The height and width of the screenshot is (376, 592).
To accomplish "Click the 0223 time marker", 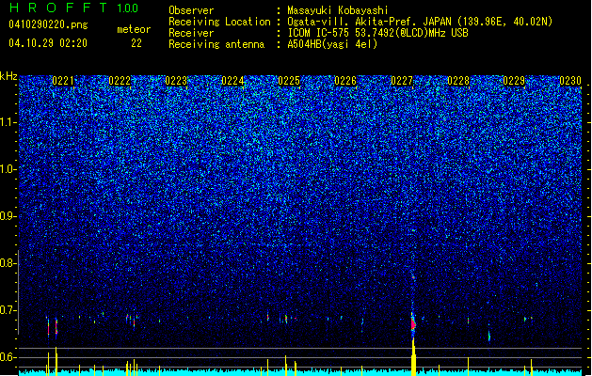I will [176, 81].
